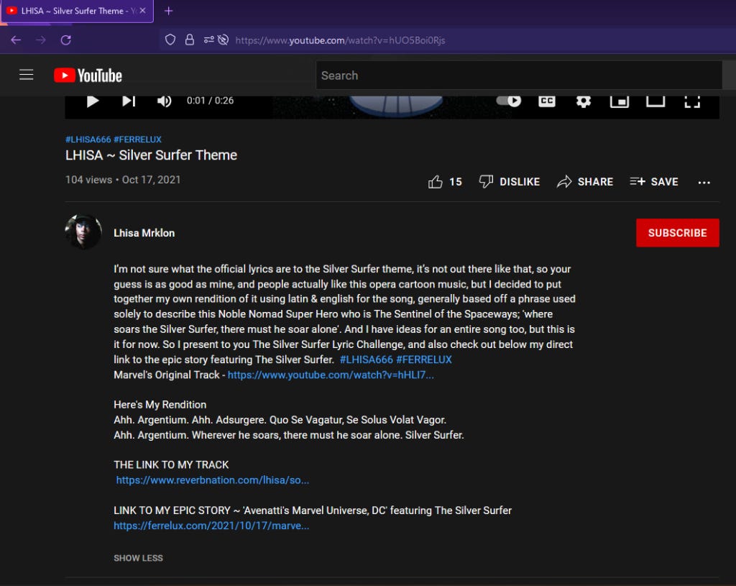Skip to the next video
The height and width of the screenshot is (586, 736).
[x=129, y=101]
